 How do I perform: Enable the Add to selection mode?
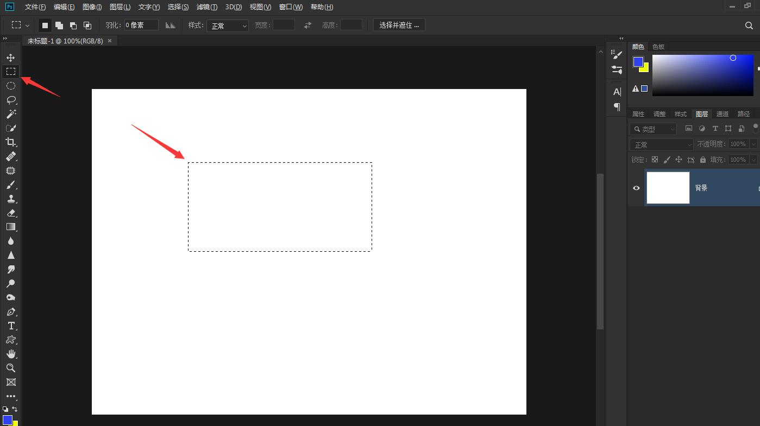59,26
